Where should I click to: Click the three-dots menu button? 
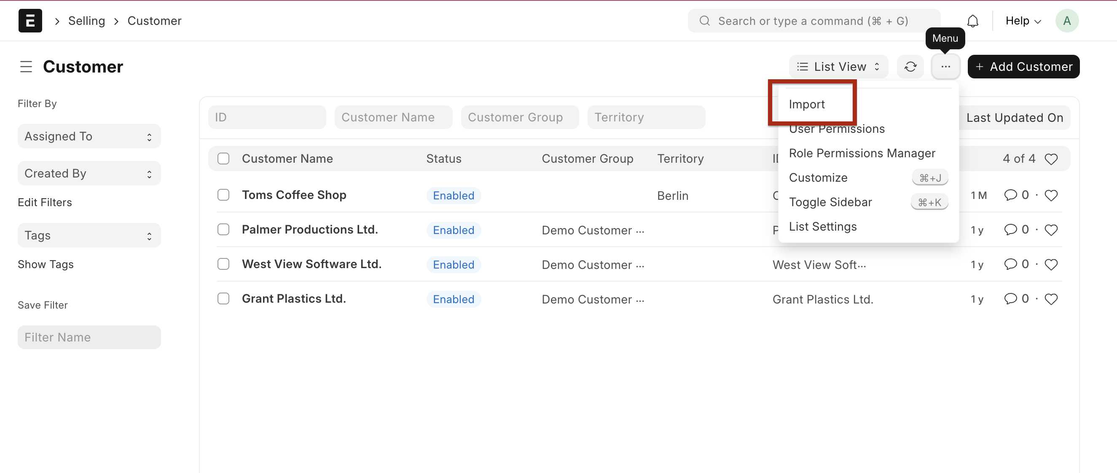tap(945, 67)
